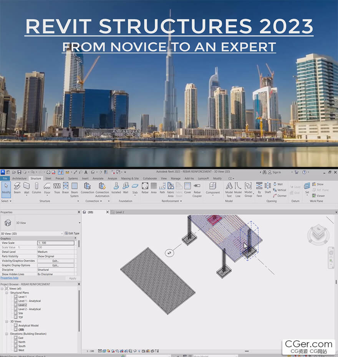Viewport: 338px width, 357px height.
Task: Click Edit for Visibility/Graphics Overrides
Action: (x=56, y=261)
